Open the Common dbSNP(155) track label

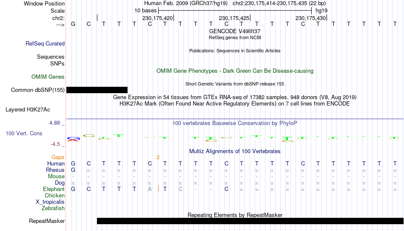pyautogui.click(x=38, y=90)
